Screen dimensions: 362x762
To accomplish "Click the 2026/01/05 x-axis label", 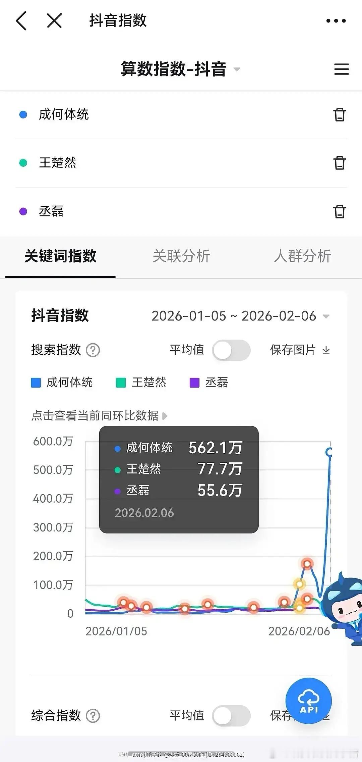I will coord(116,631).
